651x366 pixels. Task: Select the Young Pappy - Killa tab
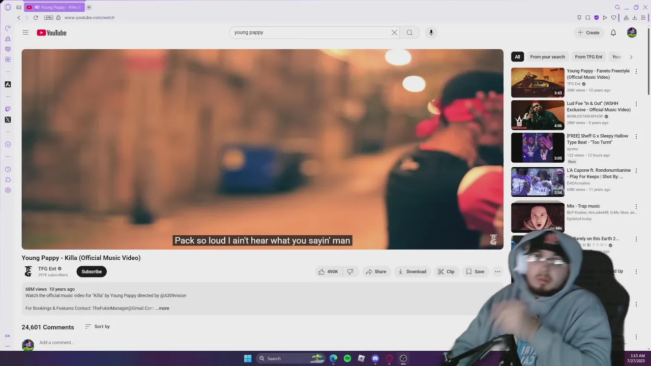tap(54, 7)
